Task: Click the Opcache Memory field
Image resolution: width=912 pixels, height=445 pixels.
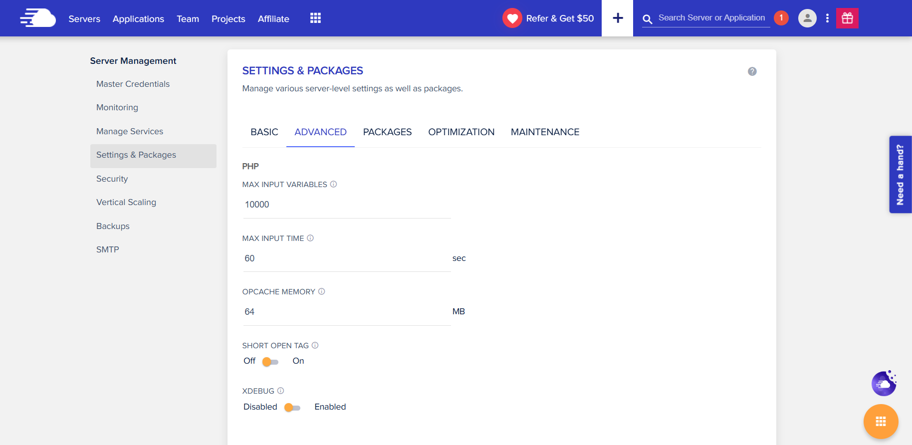Action: click(x=347, y=312)
